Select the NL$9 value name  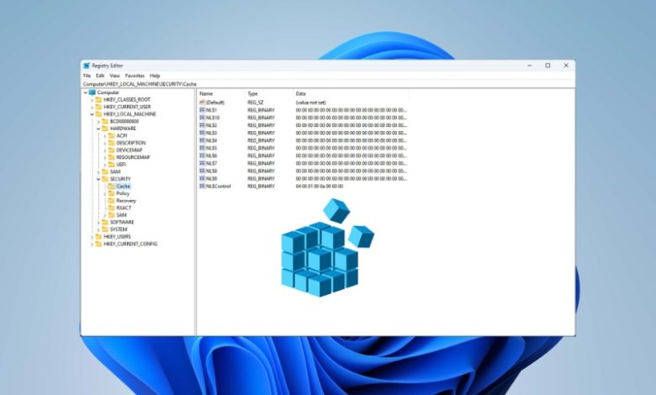[x=211, y=178]
